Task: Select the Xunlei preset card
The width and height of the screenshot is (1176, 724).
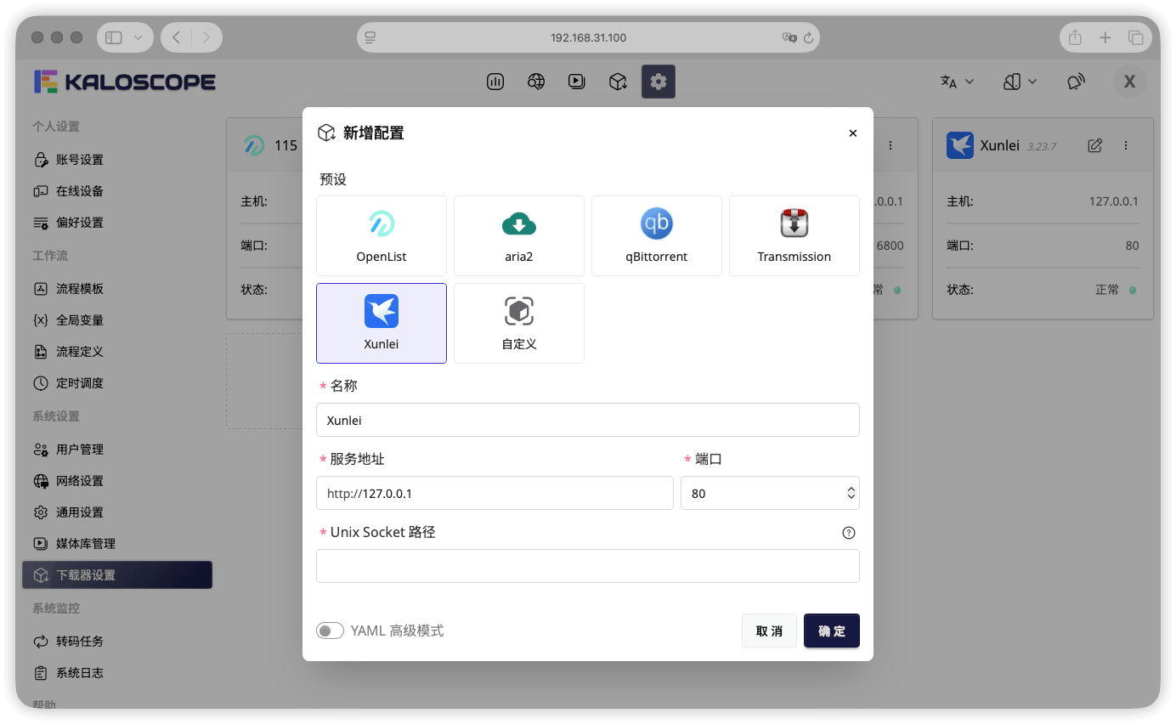Action: (382, 323)
